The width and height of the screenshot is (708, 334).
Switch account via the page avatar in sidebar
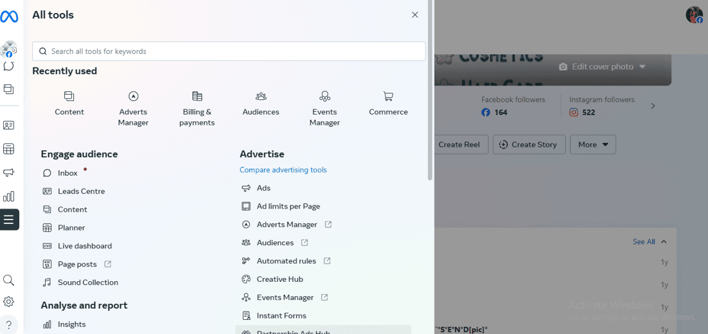(x=8, y=49)
